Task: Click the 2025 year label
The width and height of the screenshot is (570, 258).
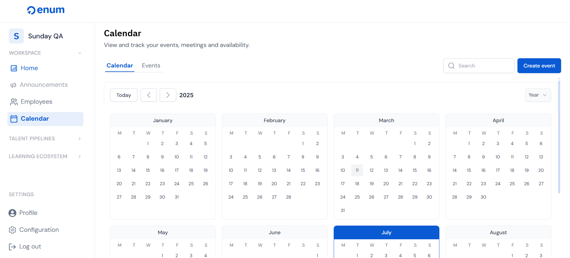Action: [x=186, y=95]
